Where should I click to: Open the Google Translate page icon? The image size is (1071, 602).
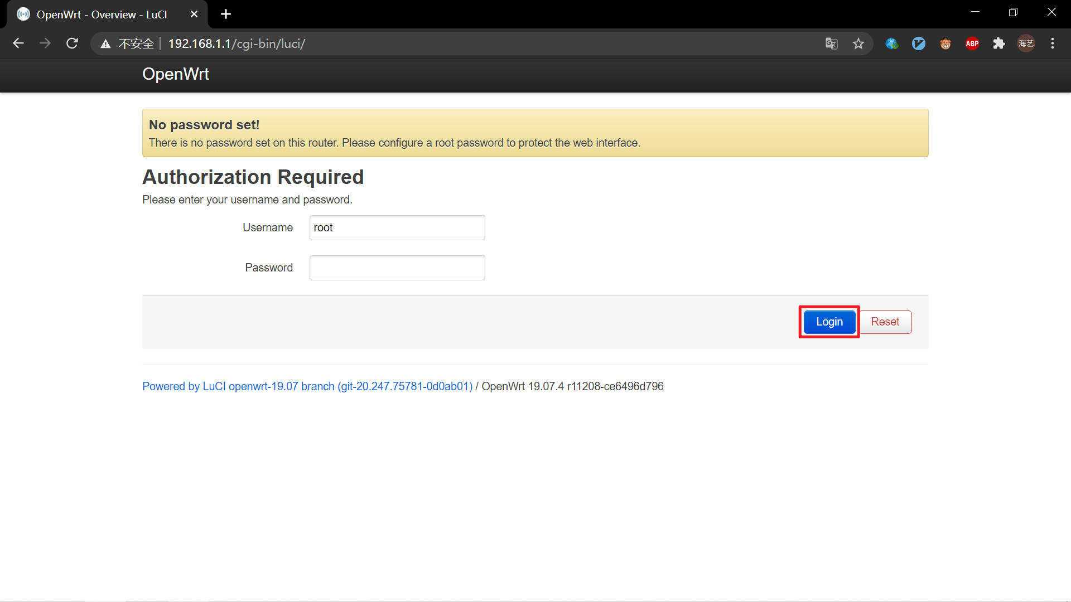click(x=831, y=43)
